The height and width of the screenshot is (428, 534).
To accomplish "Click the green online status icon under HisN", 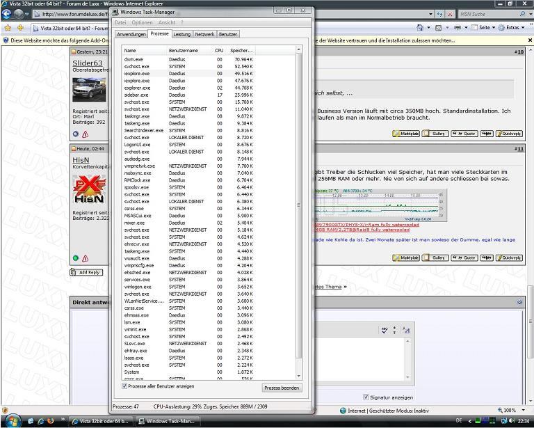I will 76,258.
